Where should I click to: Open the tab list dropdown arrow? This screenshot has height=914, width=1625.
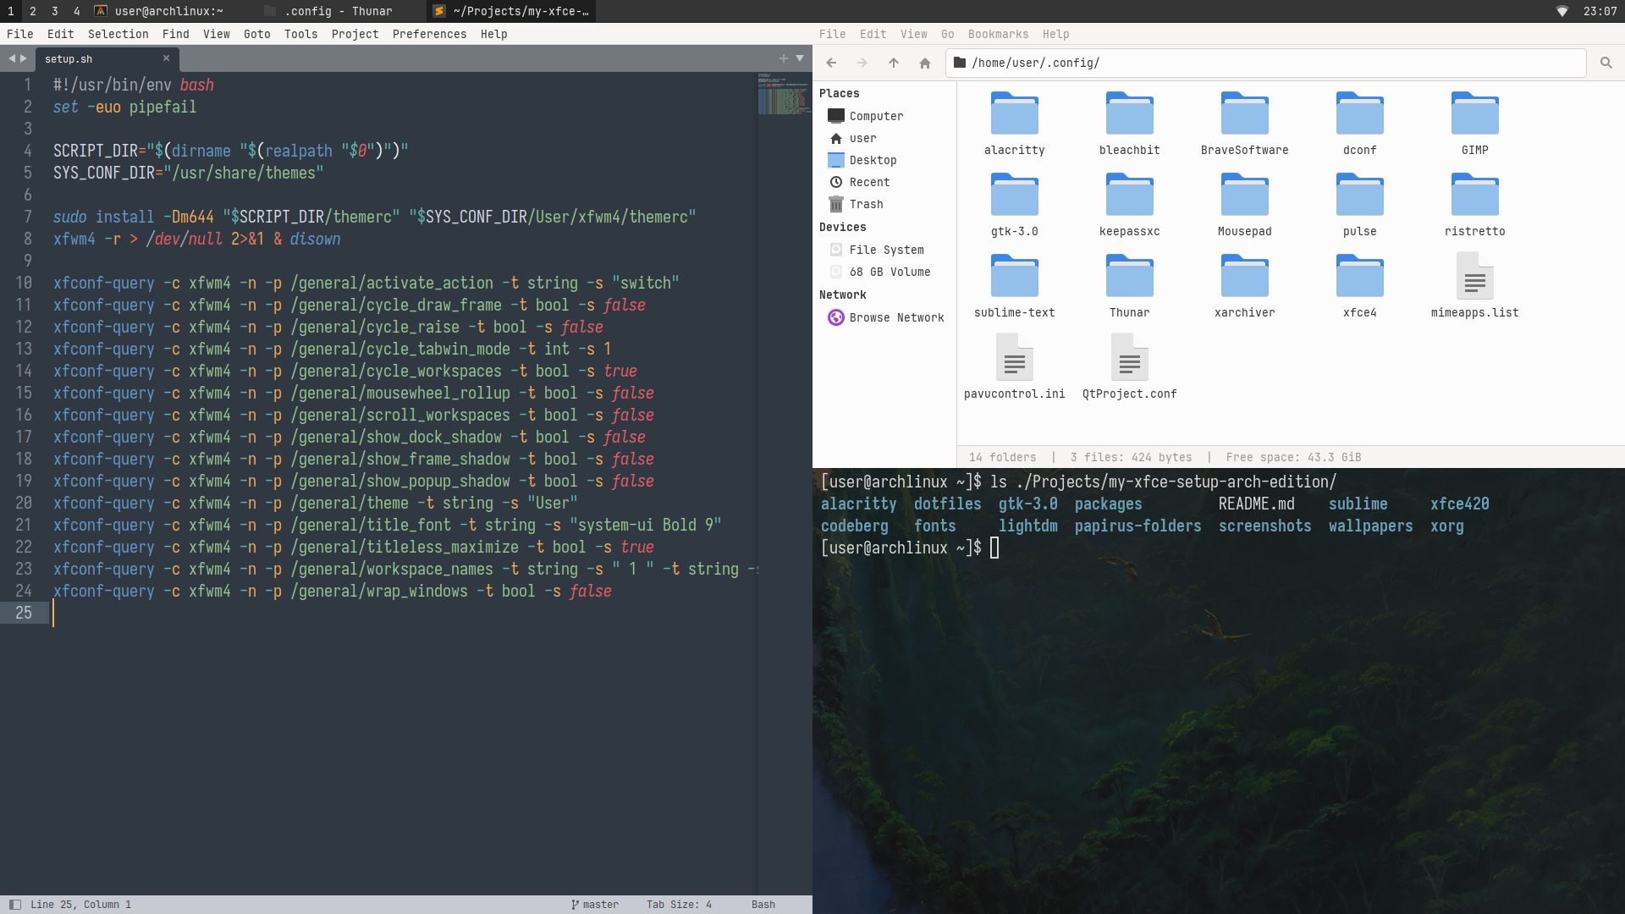(x=800, y=58)
